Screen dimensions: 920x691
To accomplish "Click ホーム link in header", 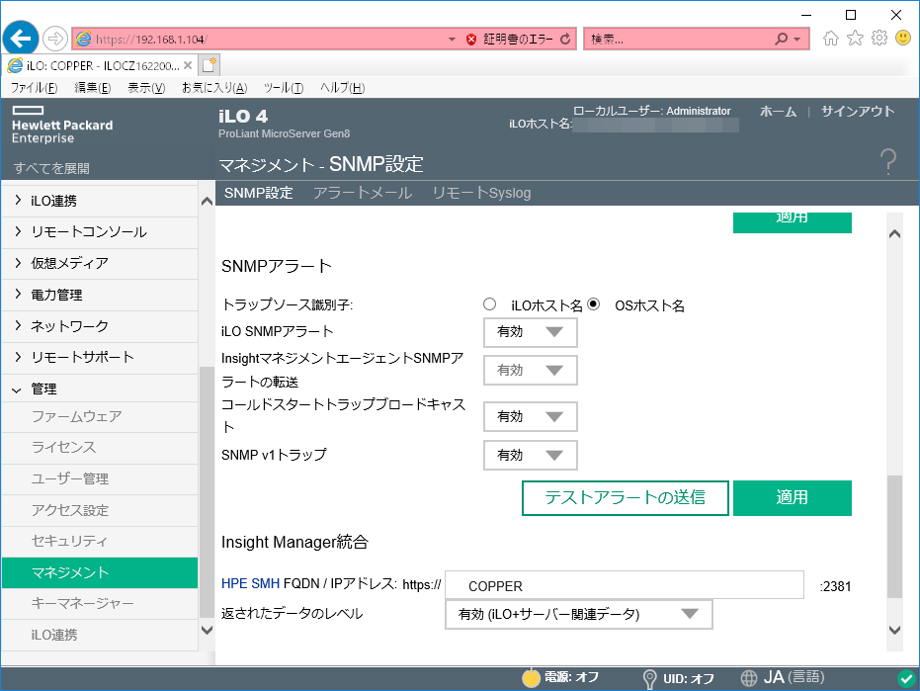I will pos(778,112).
